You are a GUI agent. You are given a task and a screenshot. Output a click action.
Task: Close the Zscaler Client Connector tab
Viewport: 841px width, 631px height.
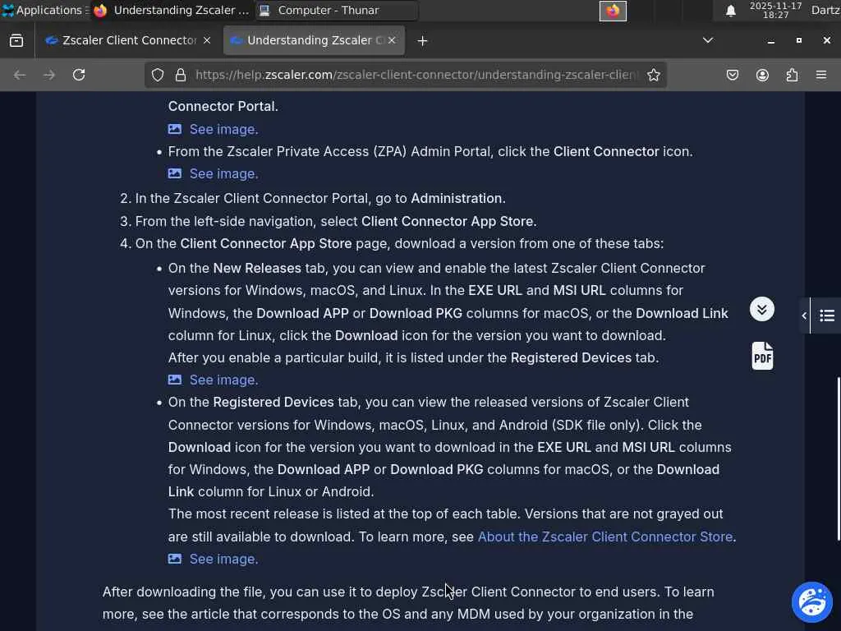pos(207,40)
